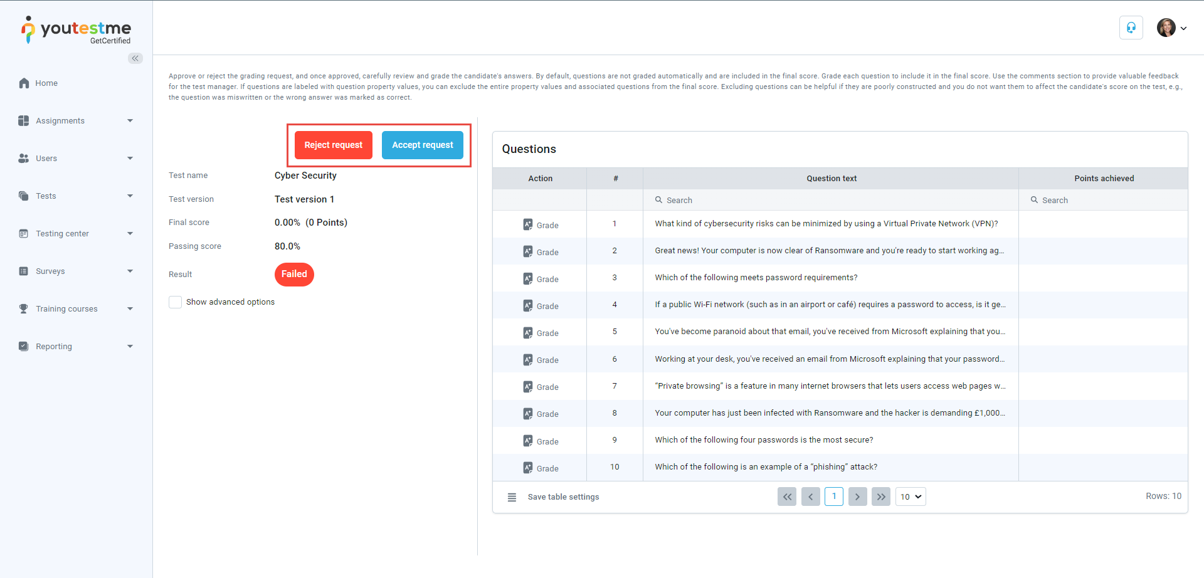The height and width of the screenshot is (578, 1204).
Task: Open Tests in the sidebar
Action: [x=46, y=196]
